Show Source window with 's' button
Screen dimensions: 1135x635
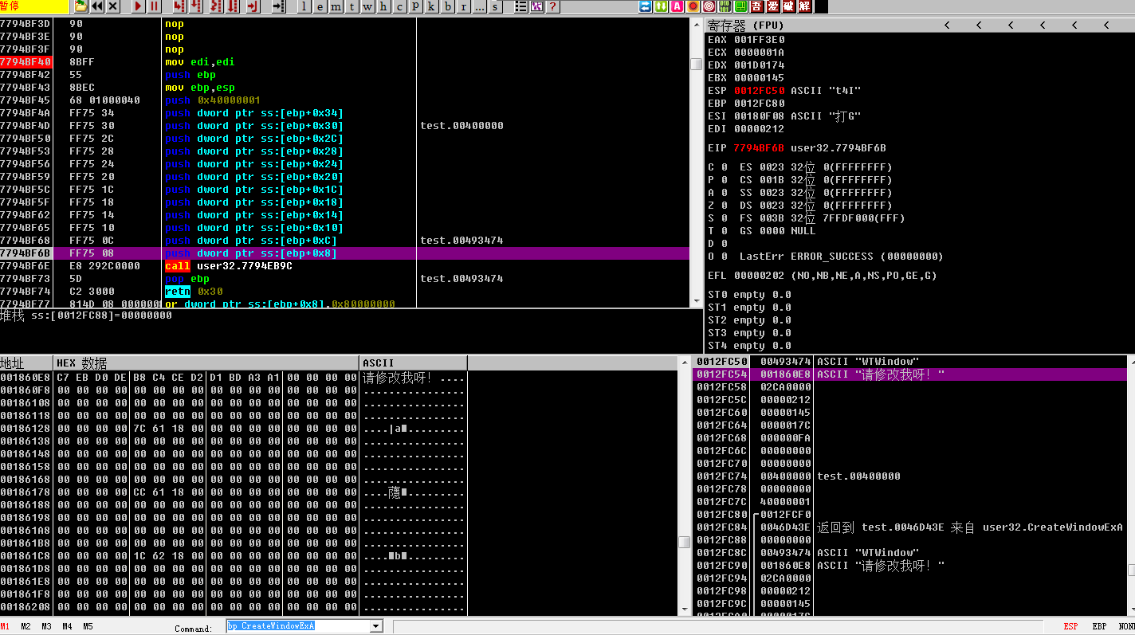pos(496,6)
